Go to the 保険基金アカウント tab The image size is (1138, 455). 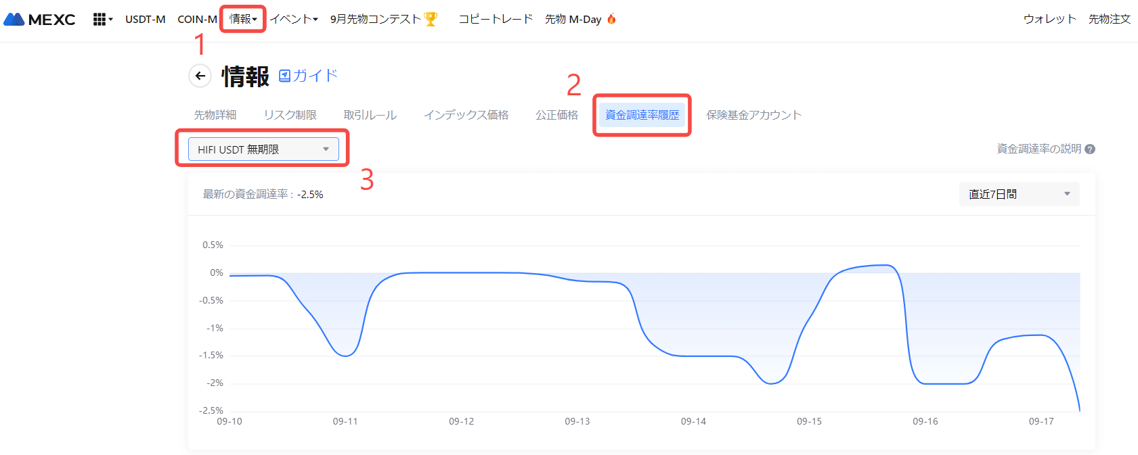tap(753, 116)
